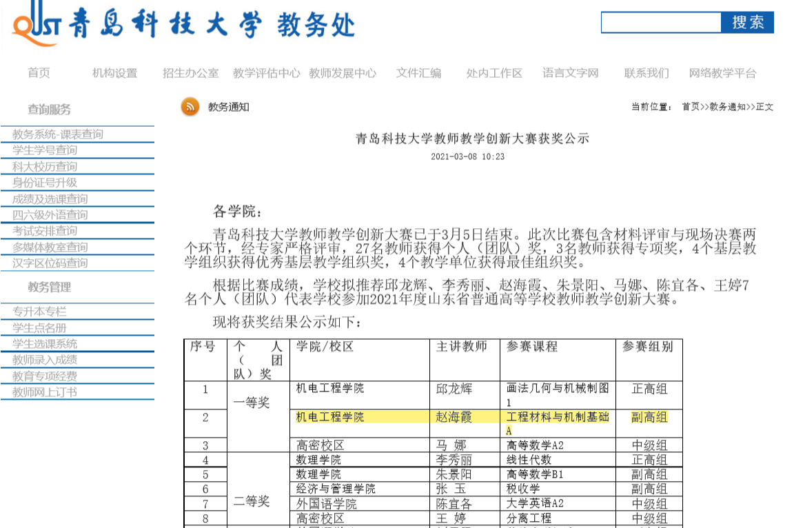Open 教师网上订书 sidebar link

[45, 392]
